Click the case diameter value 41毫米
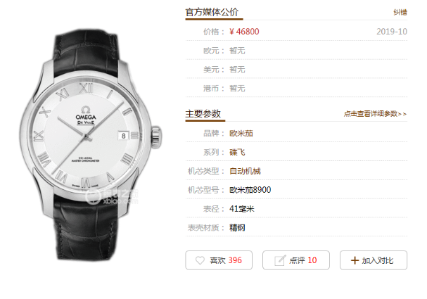427x299 pixels. (242, 209)
